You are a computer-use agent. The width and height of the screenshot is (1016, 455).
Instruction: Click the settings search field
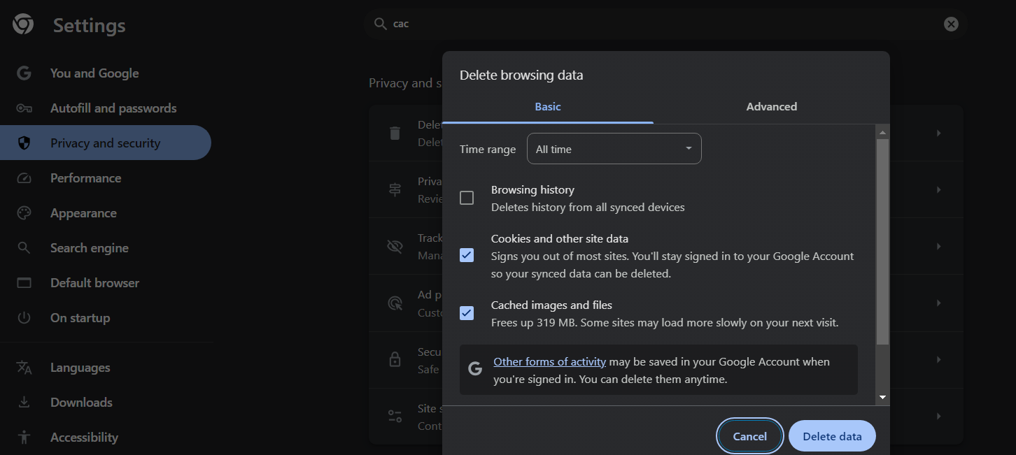pyautogui.click(x=658, y=24)
